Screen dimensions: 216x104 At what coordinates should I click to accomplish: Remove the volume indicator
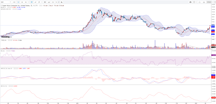(x=12, y=40)
